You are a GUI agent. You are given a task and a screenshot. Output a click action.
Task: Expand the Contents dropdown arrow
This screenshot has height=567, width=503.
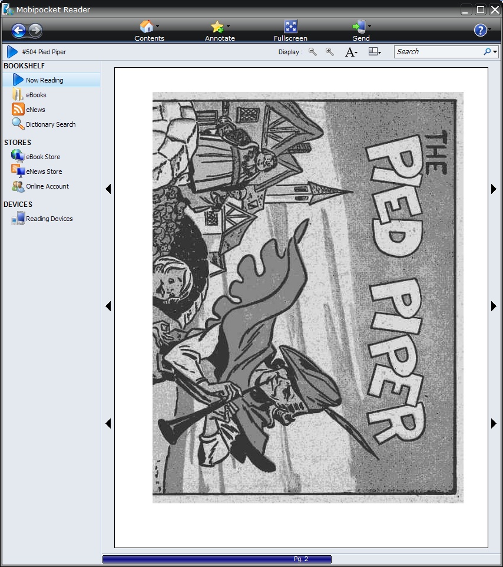pos(157,27)
